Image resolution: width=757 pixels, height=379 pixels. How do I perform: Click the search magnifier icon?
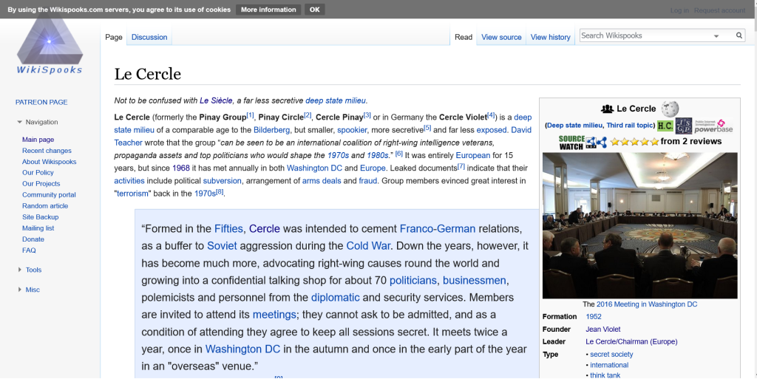[739, 35]
